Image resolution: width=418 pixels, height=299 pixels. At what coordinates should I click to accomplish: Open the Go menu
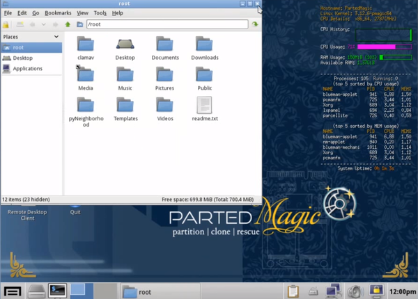tap(36, 13)
